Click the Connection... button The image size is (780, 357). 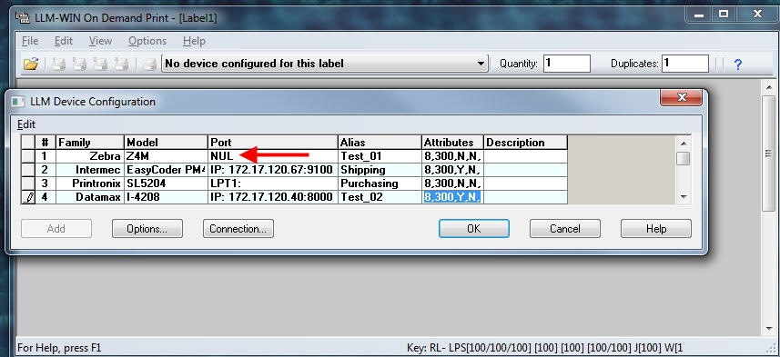click(x=238, y=228)
